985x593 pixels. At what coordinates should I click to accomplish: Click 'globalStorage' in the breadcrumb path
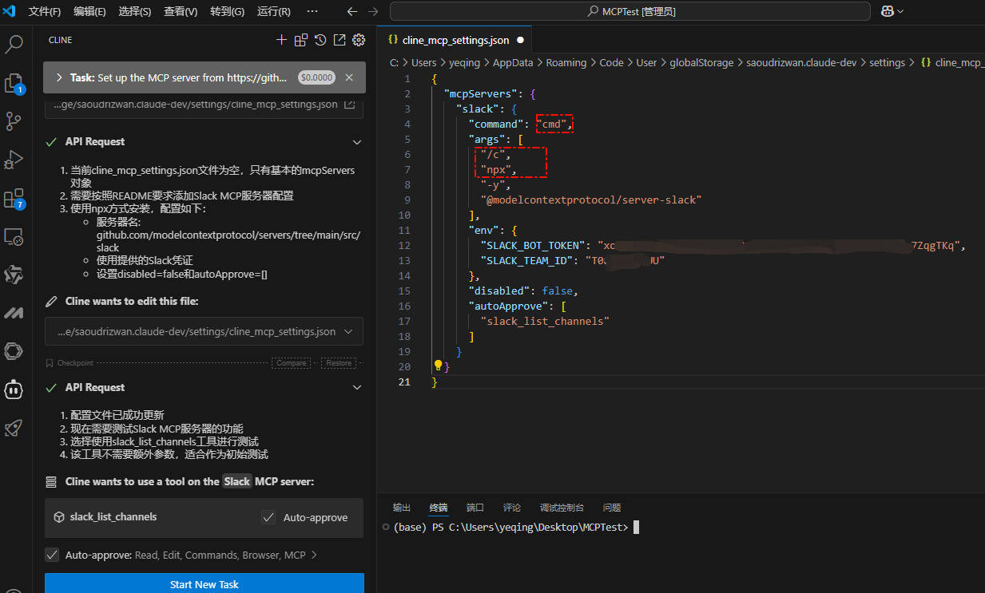pyautogui.click(x=701, y=62)
